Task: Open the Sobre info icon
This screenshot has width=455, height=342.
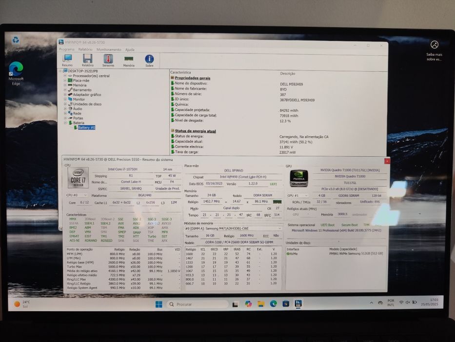Action: pos(149,61)
